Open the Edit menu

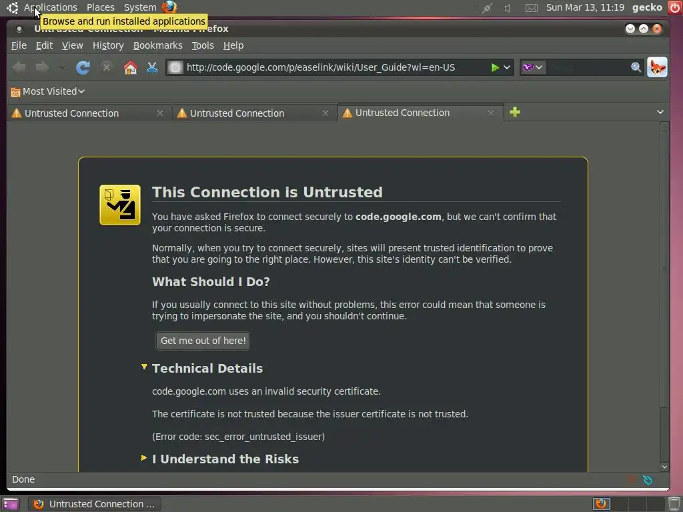pyautogui.click(x=44, y=45)
